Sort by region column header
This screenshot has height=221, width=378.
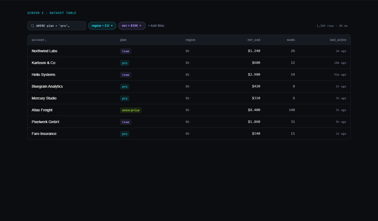pyautogui.click(x=190, y=40)
